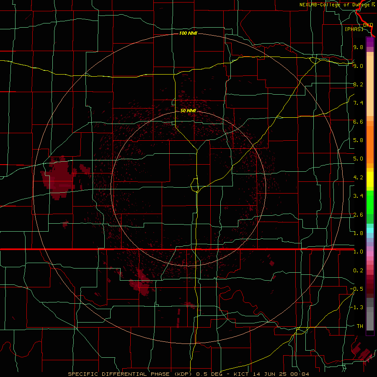Select the yellow band of the color bar
The height and width of the screenshot is (377, 377).
[x=370, y=179]
